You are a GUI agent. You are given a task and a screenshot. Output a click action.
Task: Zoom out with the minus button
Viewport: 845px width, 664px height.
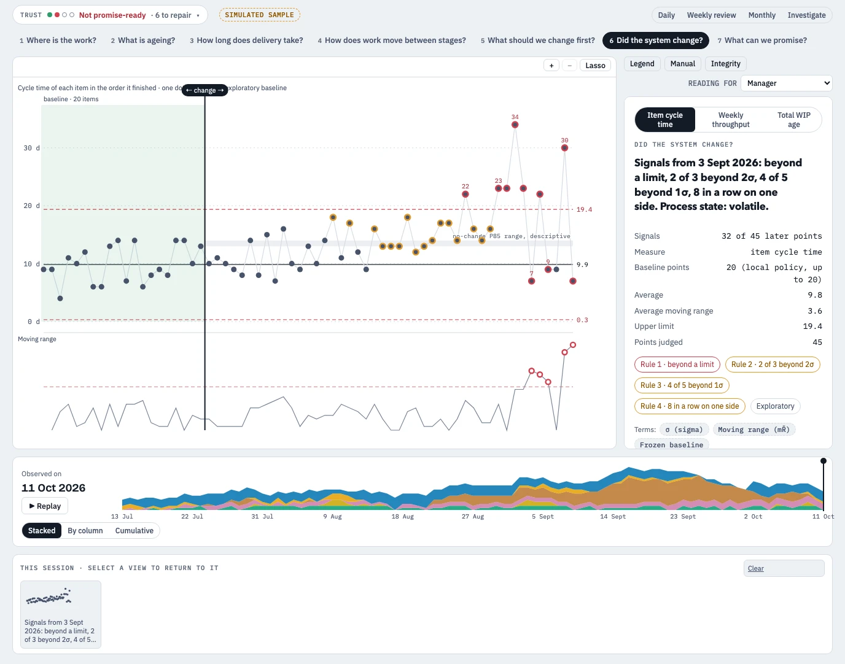[x=569, y=66]
